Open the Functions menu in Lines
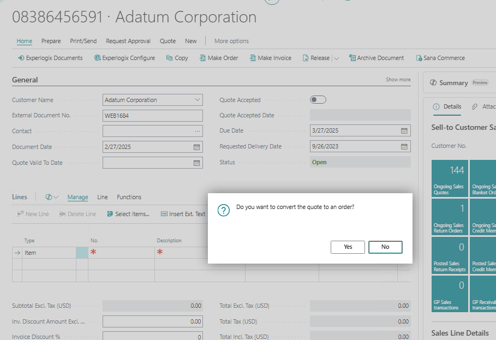This screenshot has width=496, height=340. coord(129,197)
